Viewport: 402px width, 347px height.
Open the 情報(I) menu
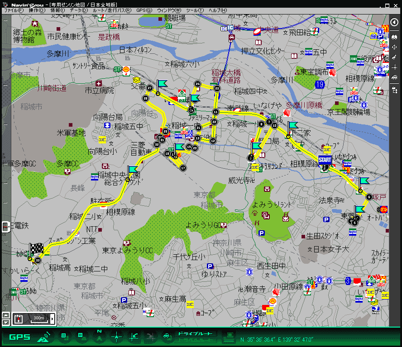point(57,10)
